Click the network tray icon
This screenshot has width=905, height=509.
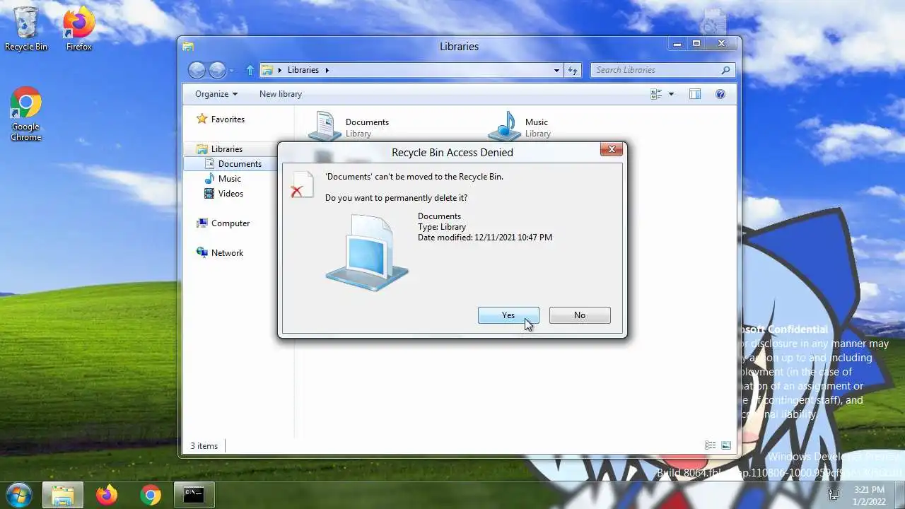(x=834, y=496)
